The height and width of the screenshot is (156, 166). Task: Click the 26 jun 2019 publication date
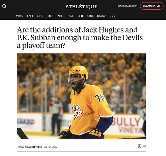[x=51, y=147]
